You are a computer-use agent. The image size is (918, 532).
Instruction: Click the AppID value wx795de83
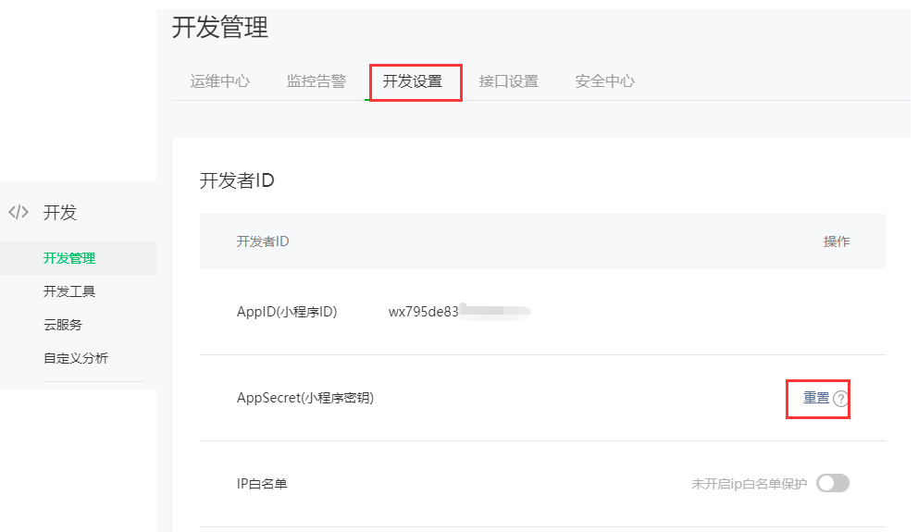423,312
